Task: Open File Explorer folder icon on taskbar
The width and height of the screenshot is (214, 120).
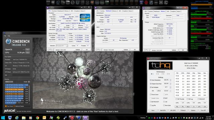Action: point(24,118)
